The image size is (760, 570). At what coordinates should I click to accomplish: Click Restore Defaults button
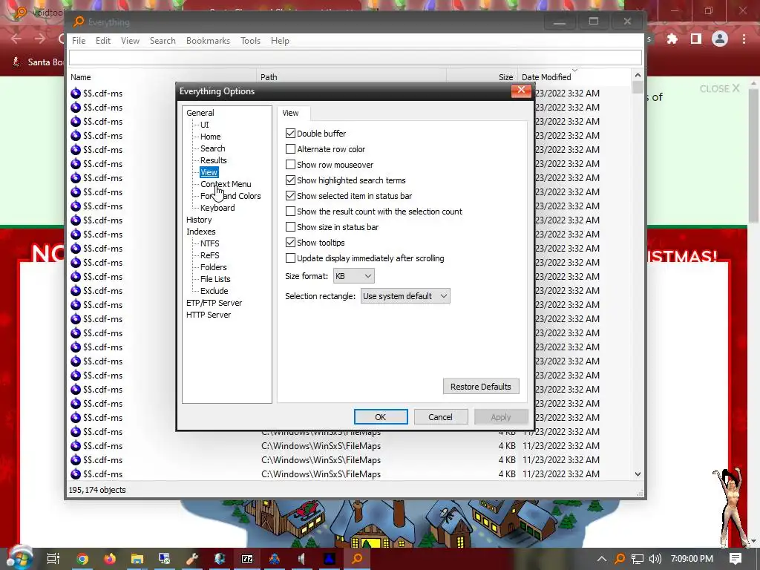(x=481, y=386)
